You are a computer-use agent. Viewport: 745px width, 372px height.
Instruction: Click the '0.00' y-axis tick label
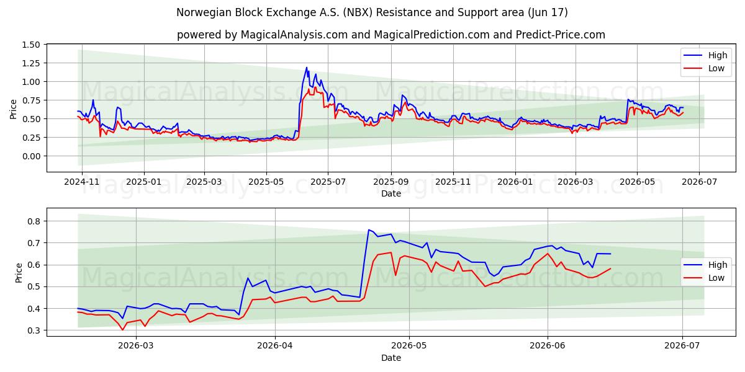pos(31,156)
